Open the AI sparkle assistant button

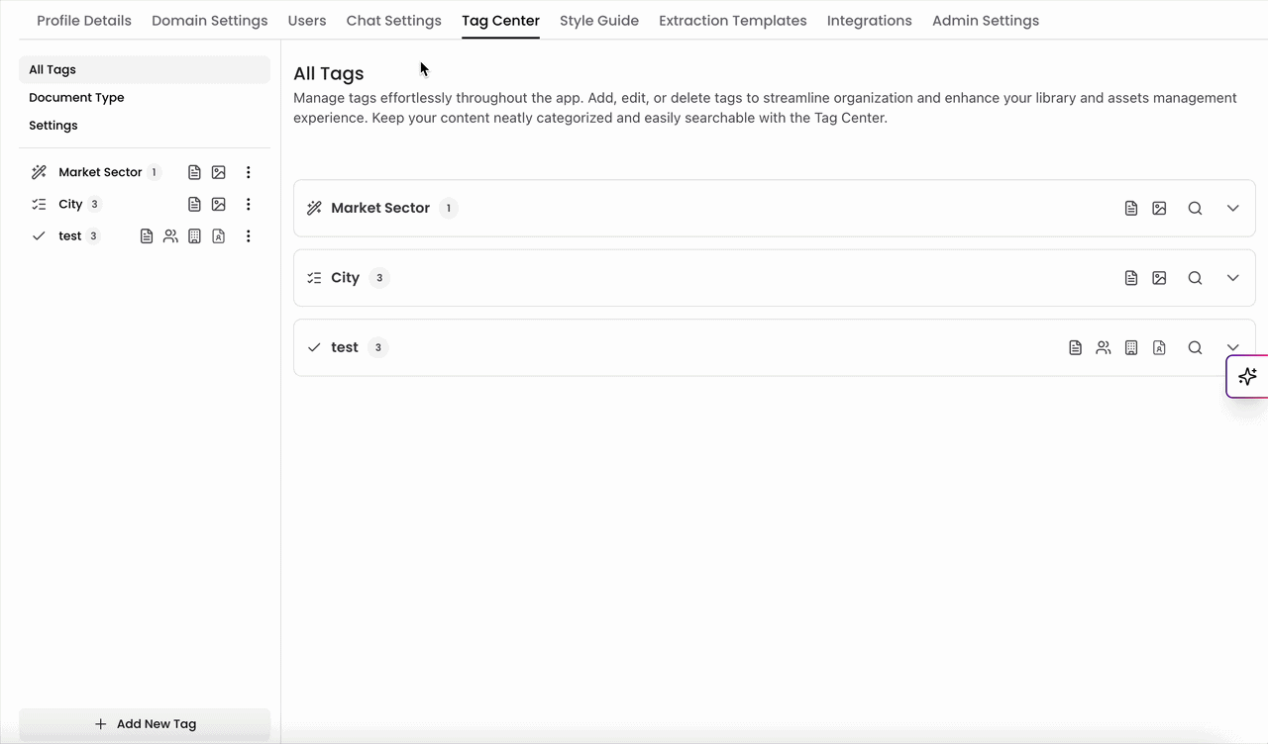pyautogui.click(x=1247, y=376)
